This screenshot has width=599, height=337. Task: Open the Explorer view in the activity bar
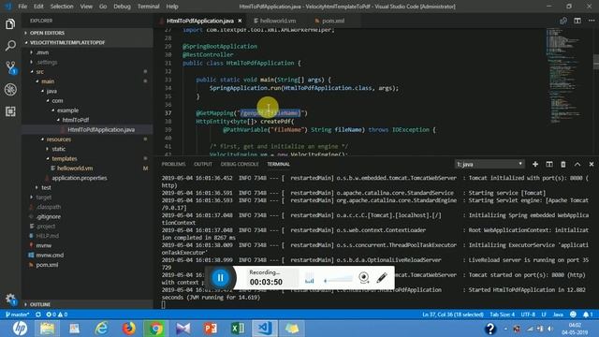click(10, 24)
